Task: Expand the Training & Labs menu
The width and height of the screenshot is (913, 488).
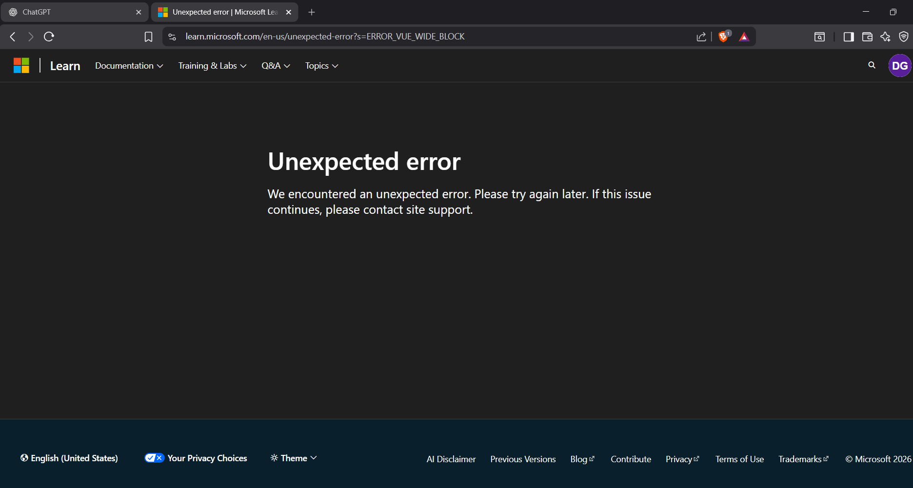Action: pos(212,65)
